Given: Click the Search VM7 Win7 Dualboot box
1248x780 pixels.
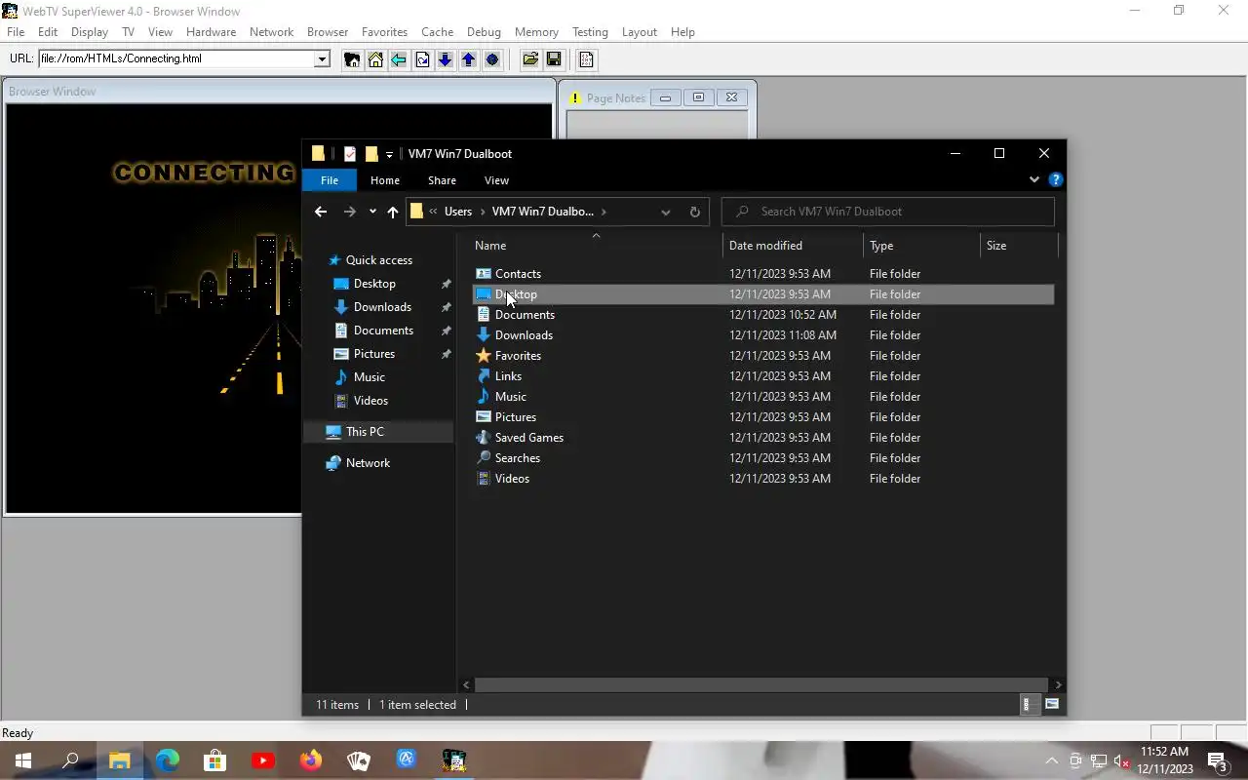Looking at the screenshot, I should coord(888,212).
